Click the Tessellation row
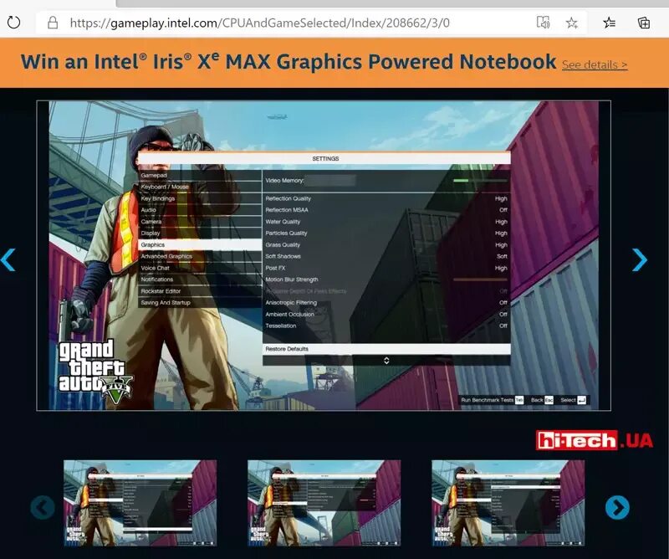The image size is (669, 559). point(386,326)
